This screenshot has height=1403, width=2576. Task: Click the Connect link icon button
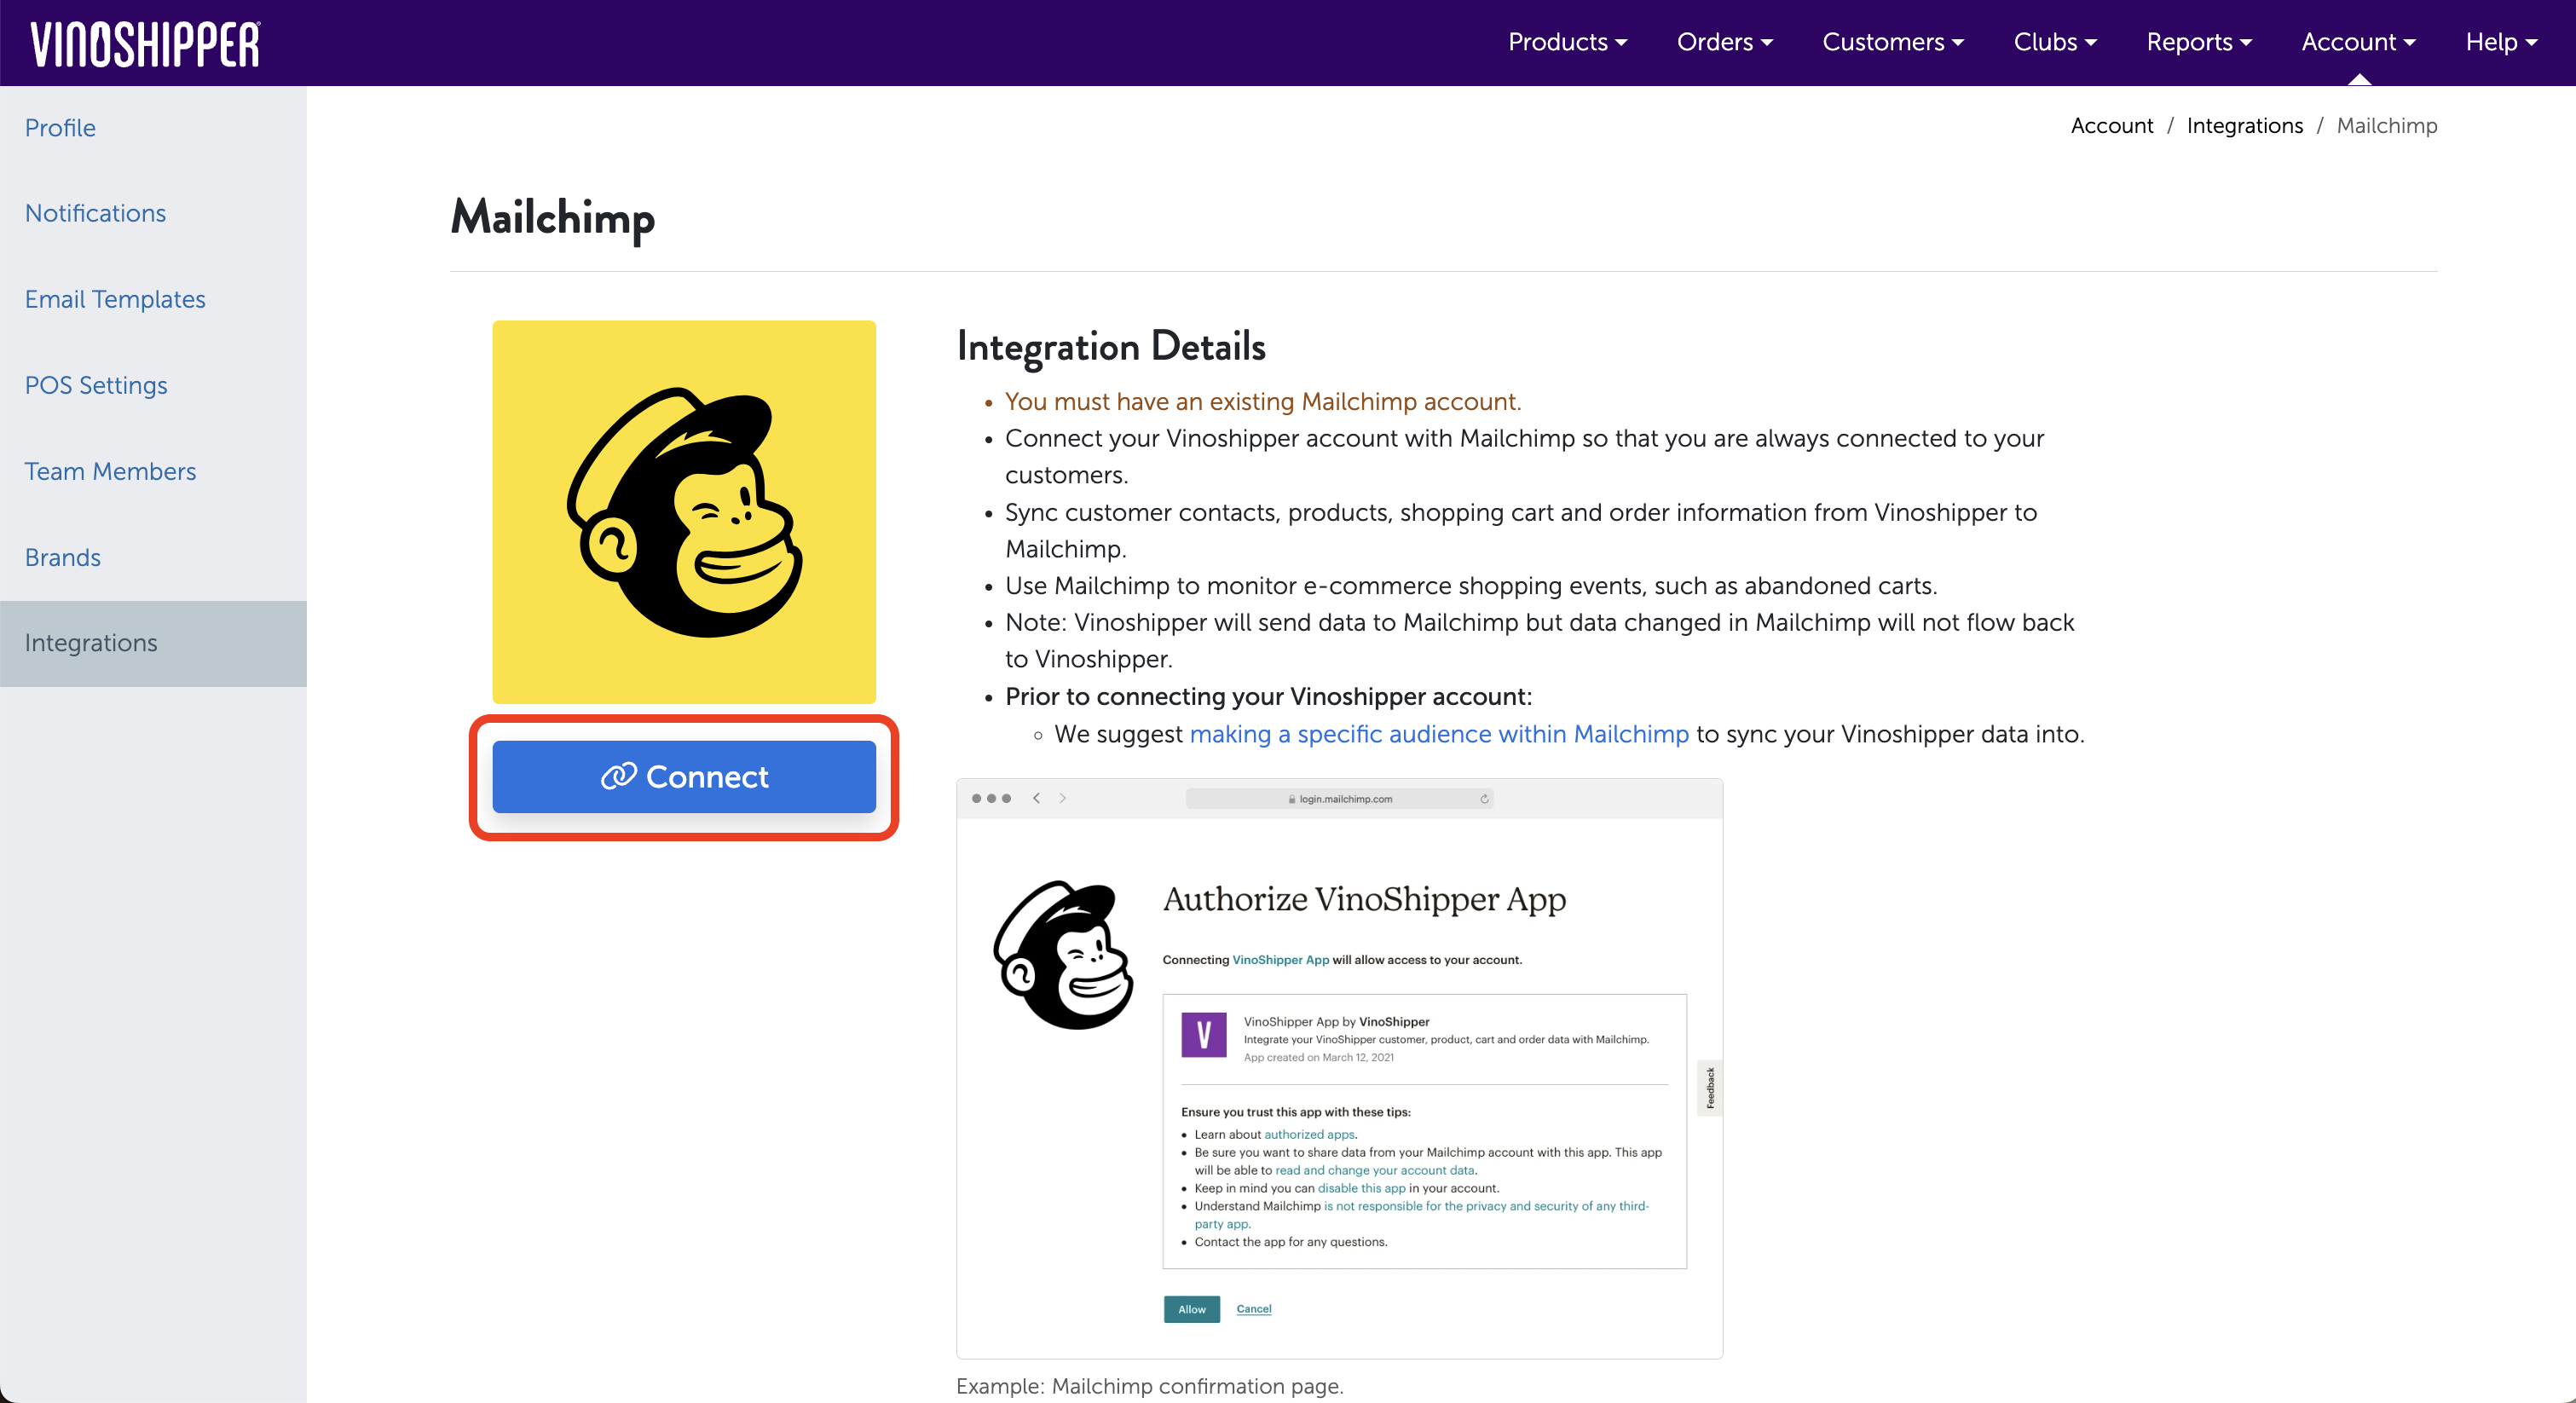pyautogui.click(x=684, y=777)
